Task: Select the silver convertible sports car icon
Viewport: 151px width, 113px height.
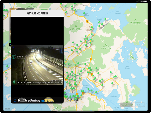Action: click(34, 100)
